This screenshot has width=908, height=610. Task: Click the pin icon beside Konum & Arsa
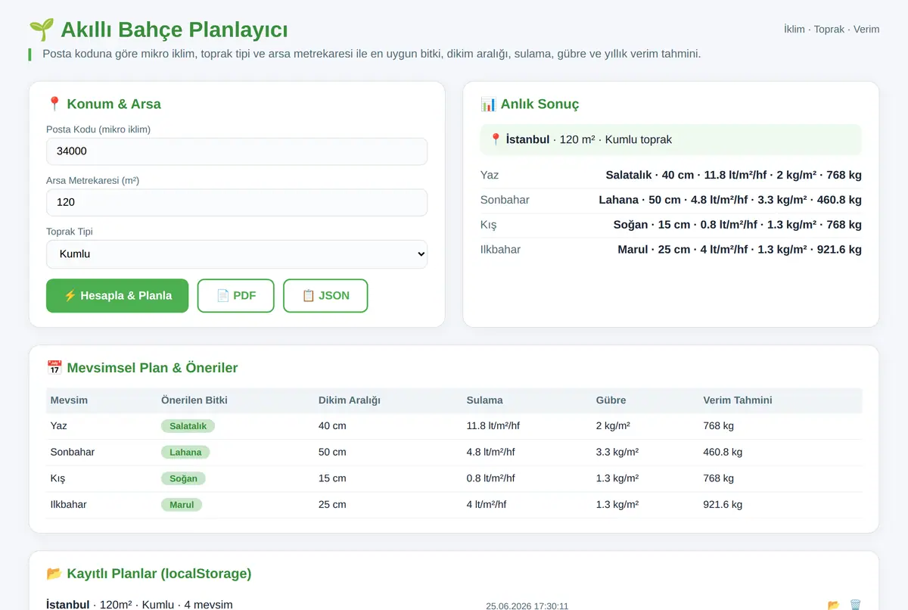click(x=54, y=104)
